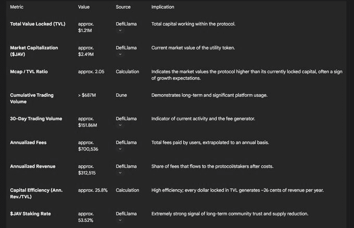Open DefiLlama source for 30-Day Trading Volume
Screen dimensions: 354x228
coord(126,119)
